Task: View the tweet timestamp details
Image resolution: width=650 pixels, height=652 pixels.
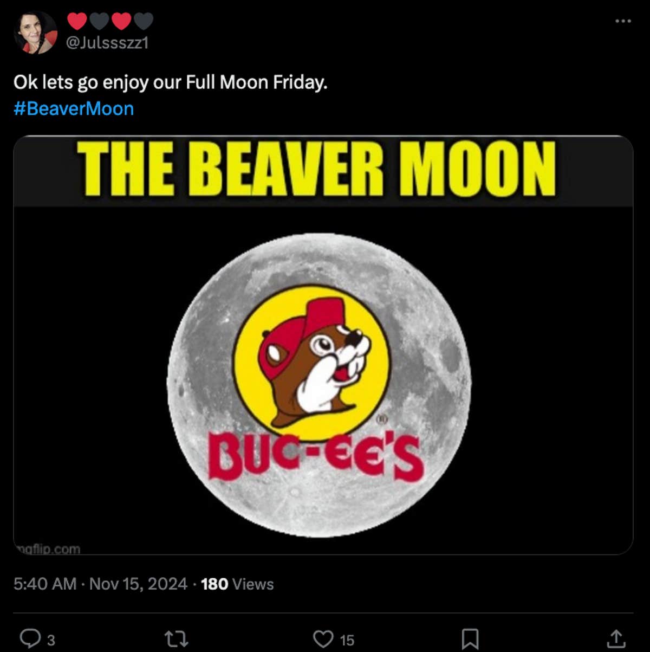Action: 100,584
